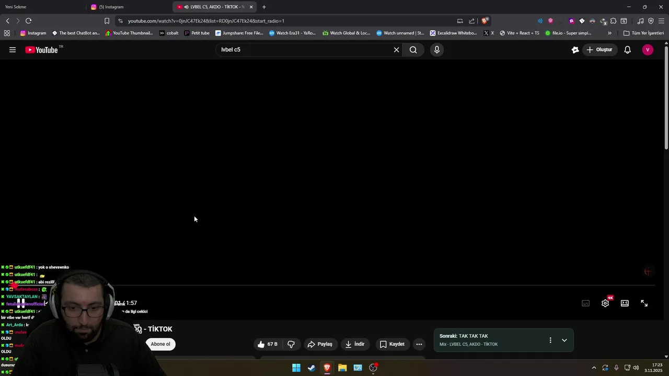
Task: Open Excalidraw Whiteboard bookmark
Action: pos(453,33)
